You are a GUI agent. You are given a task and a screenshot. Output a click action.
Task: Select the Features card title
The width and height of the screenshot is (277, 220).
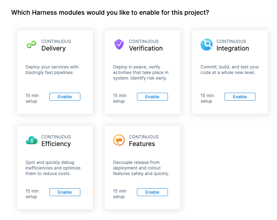142,144
